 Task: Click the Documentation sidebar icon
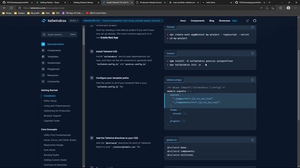tap(43, 44)
